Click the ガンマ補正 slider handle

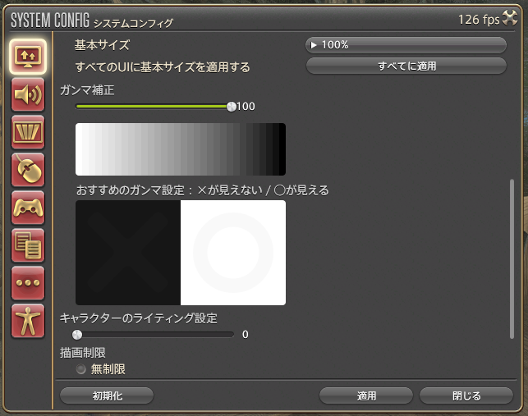coord(231,106)
